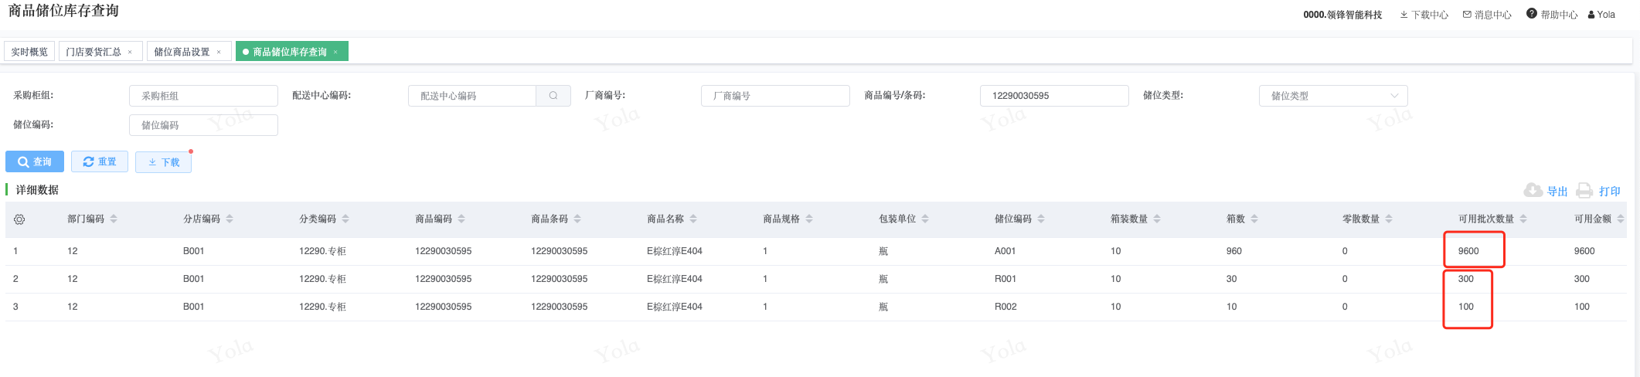This screenshot has width=1640, height=377.
Task: Click the 查询 search button
Action: 35,162
